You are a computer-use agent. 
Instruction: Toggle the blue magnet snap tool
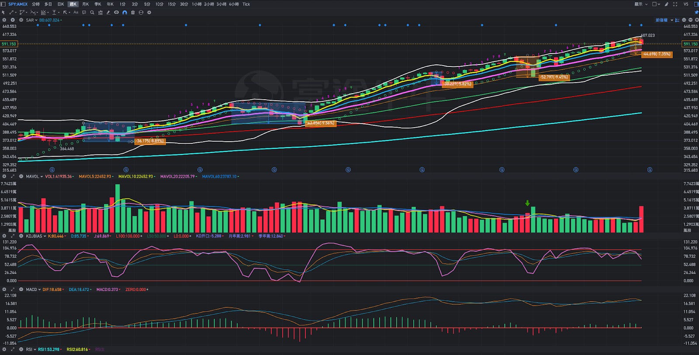pos(125,12)
